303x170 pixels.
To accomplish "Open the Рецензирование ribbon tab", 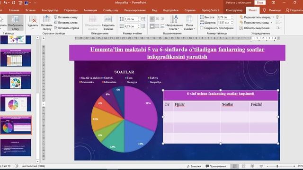I will (135, 10).
